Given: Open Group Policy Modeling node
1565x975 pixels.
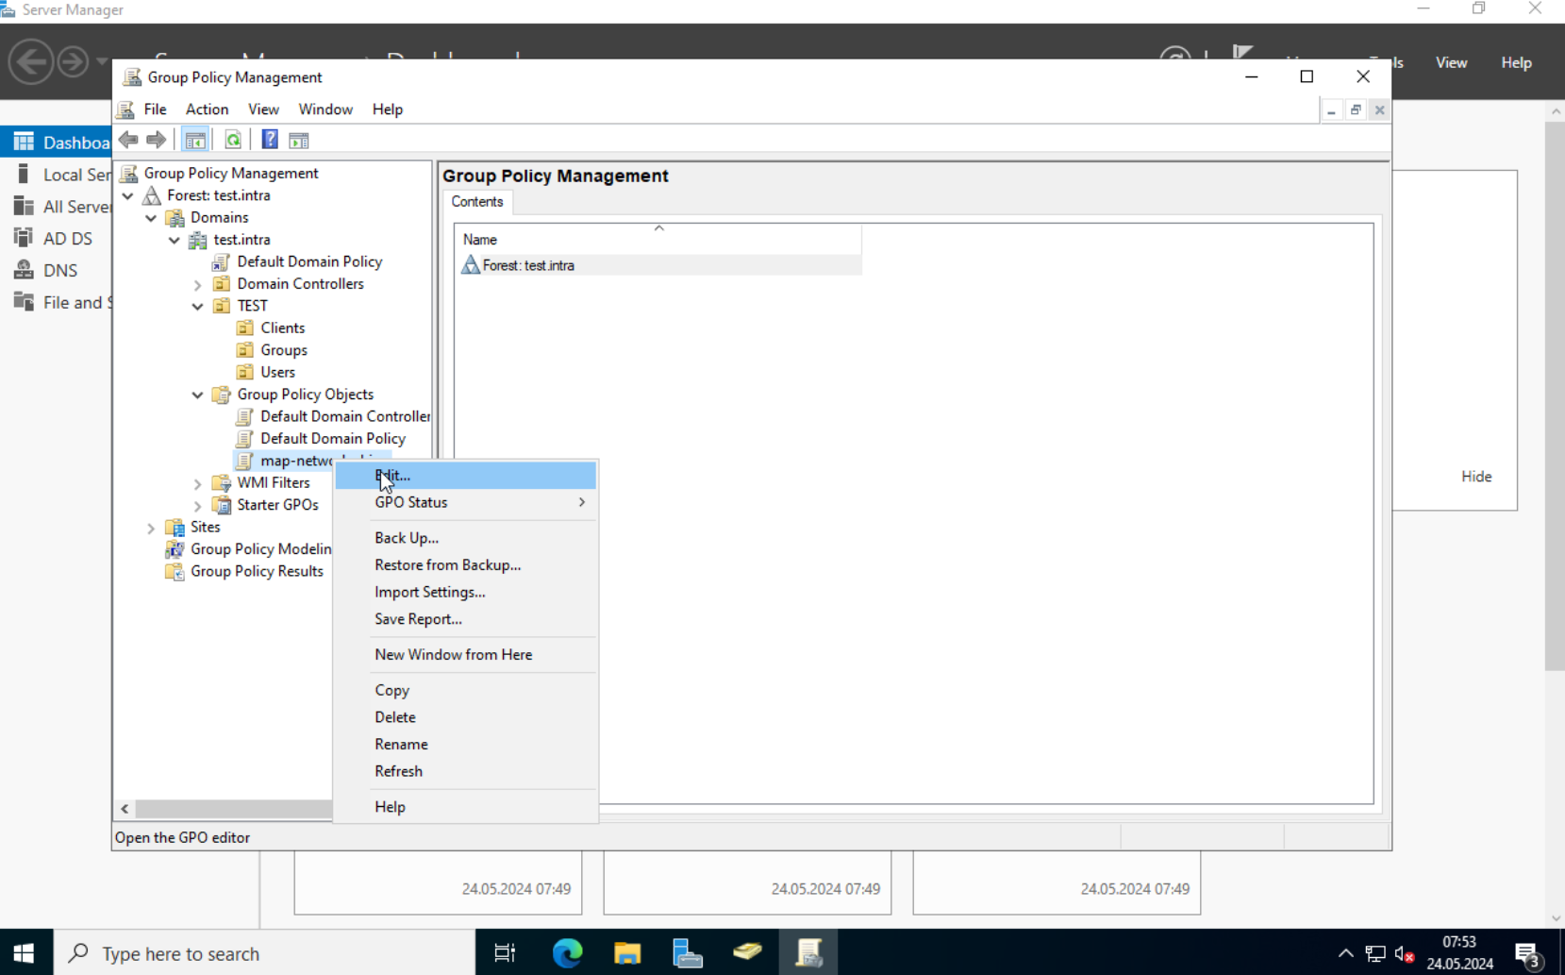Looking at the screenshot, I should [x=260, y=549].
